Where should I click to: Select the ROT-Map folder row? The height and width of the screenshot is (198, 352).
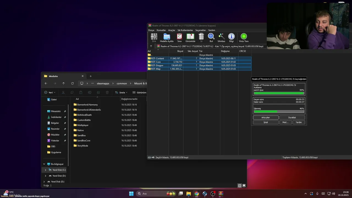coord(199,69)
